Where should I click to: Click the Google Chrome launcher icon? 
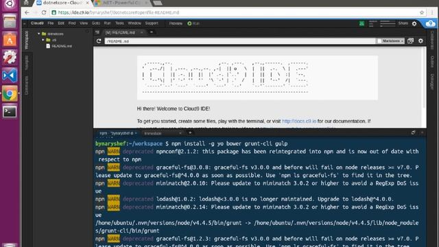coord(10,94)
